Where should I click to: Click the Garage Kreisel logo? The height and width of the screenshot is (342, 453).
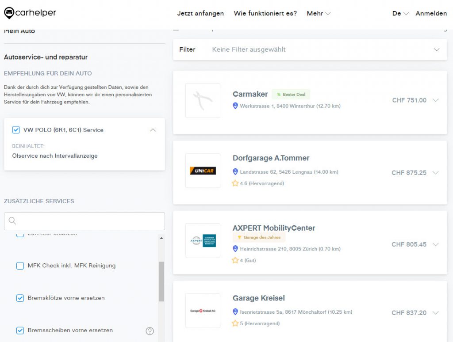(203, 311)
